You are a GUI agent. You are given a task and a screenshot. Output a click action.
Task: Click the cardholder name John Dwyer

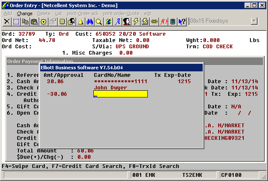[111, 88]
